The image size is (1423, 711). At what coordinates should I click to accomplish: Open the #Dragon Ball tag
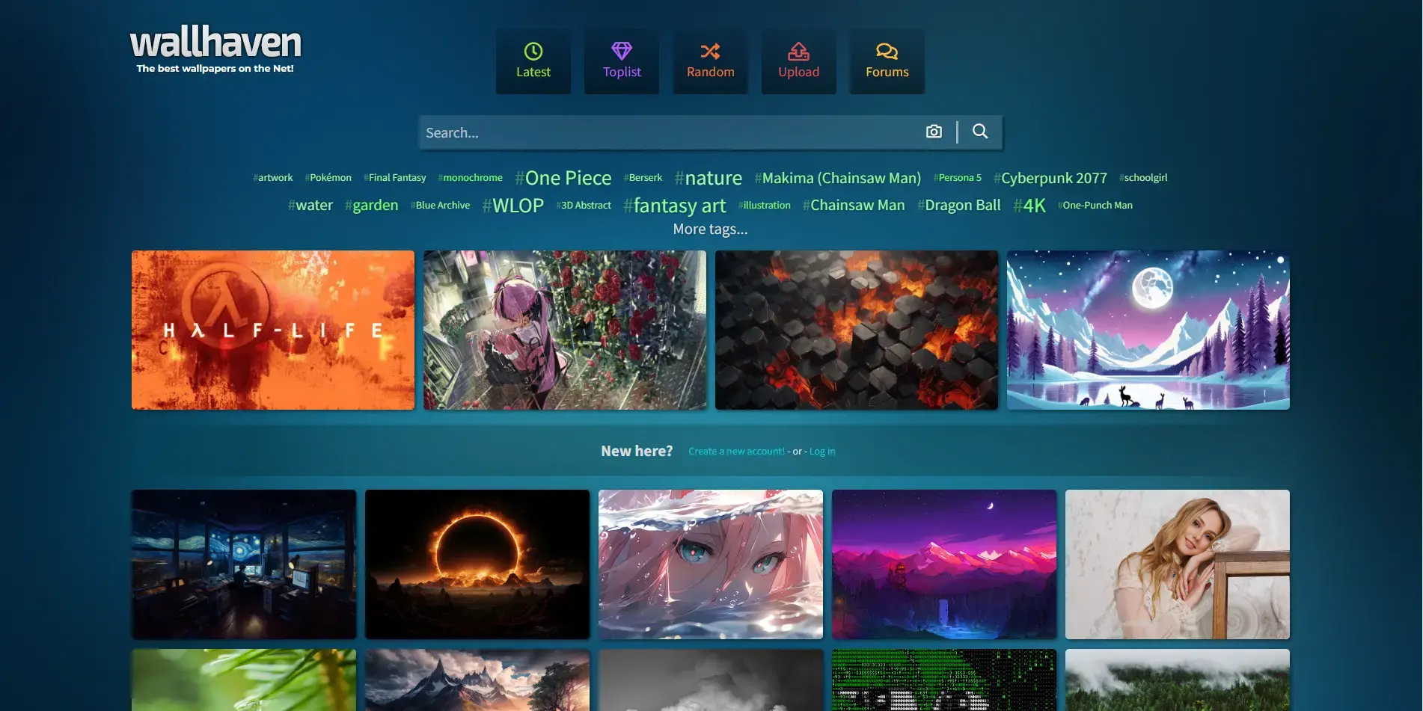coord(959,205)
